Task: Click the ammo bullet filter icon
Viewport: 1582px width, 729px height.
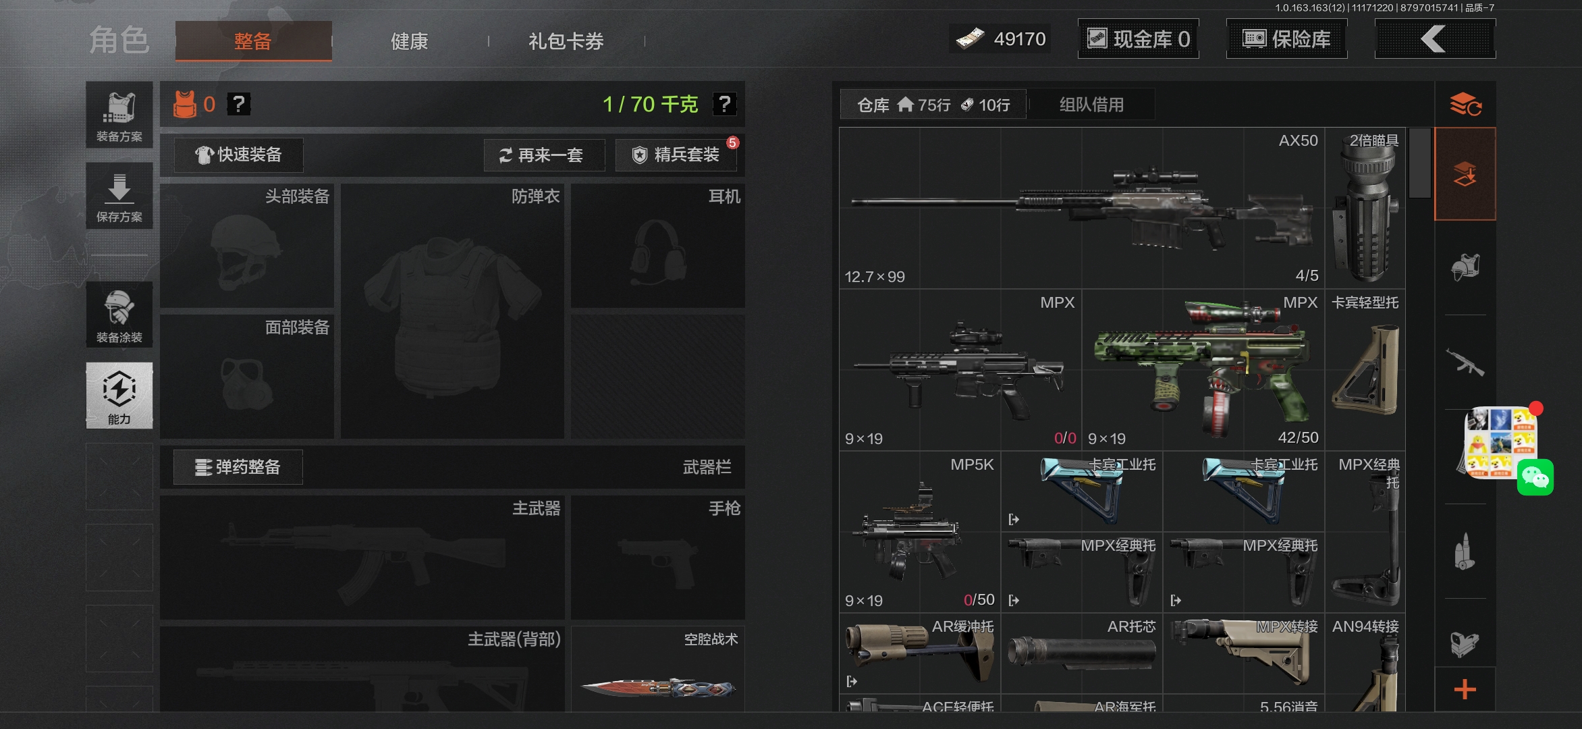Action: (1465, 551)
